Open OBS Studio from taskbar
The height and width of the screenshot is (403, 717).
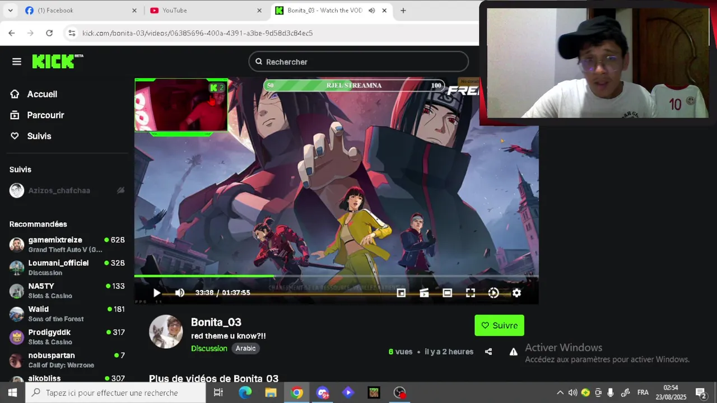point(399,392)
